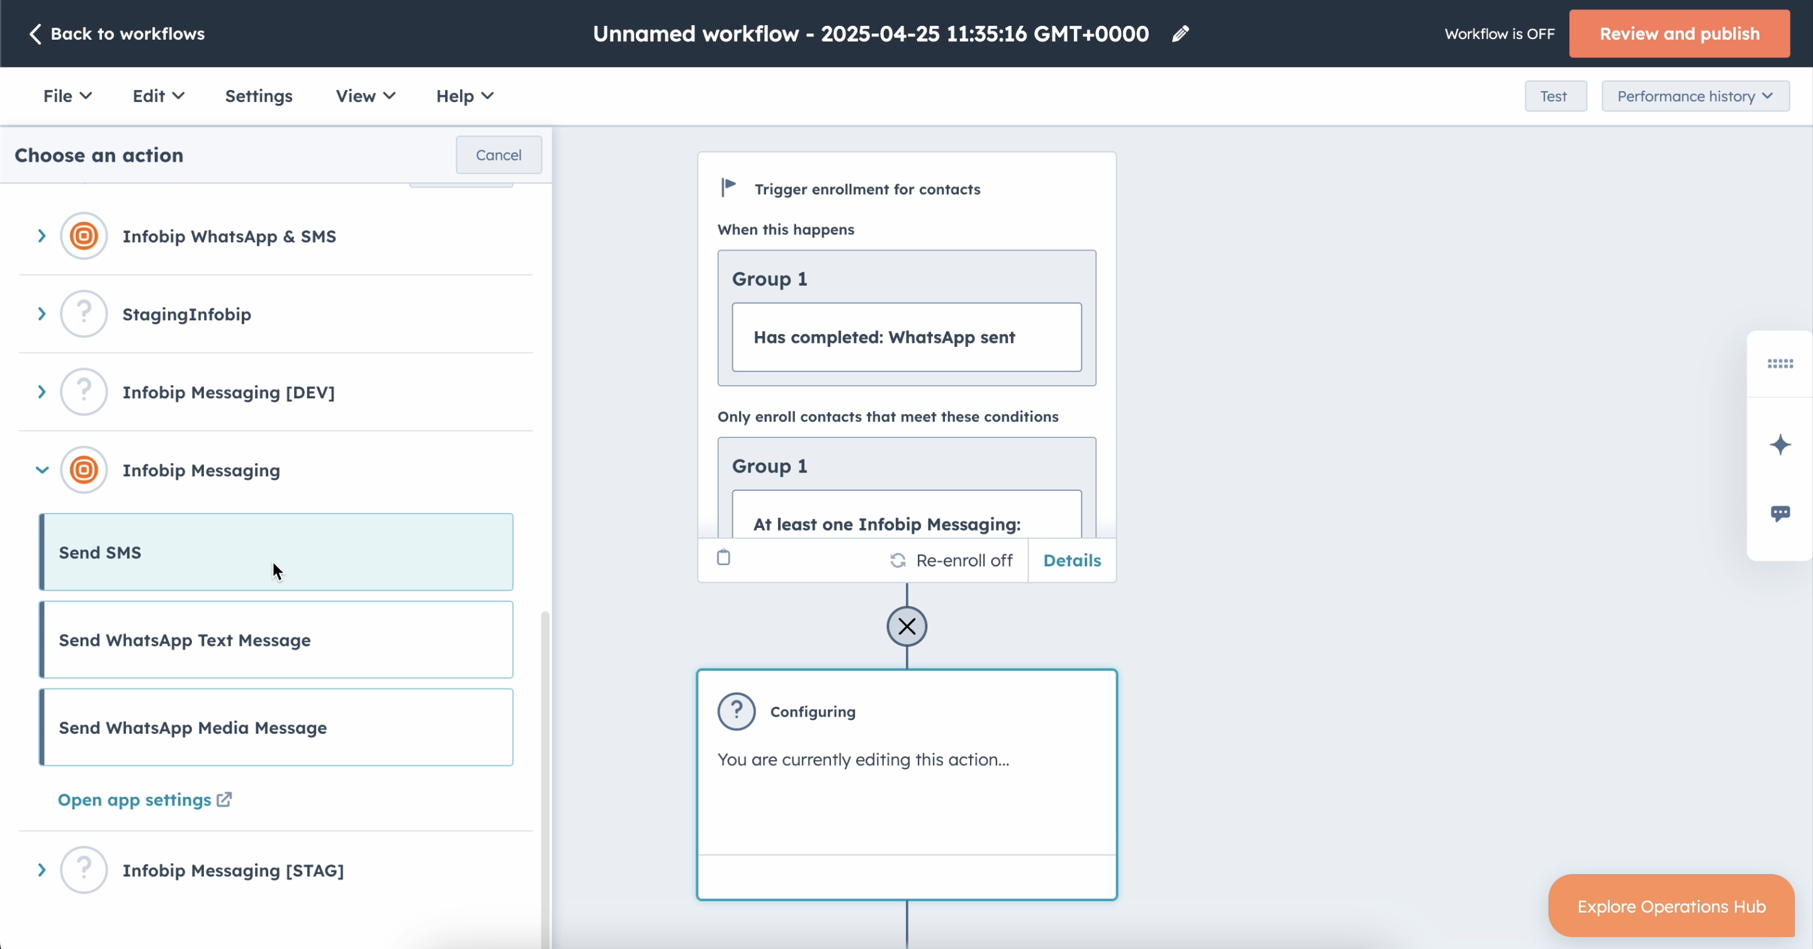Image resolution: width=1813 pixels, height=949 pixels.
Task: Click the Infobip WhatsApp & SMS app icon
Action: tap(84, 235)
